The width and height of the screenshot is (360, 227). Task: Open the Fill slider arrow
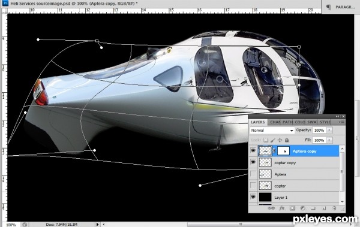[329, 140]
